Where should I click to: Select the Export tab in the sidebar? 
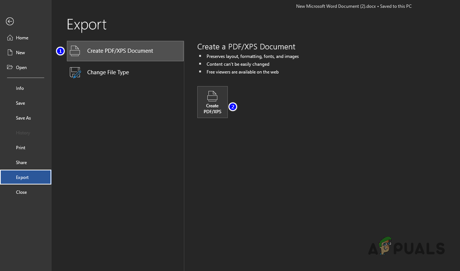click(26, 177)
